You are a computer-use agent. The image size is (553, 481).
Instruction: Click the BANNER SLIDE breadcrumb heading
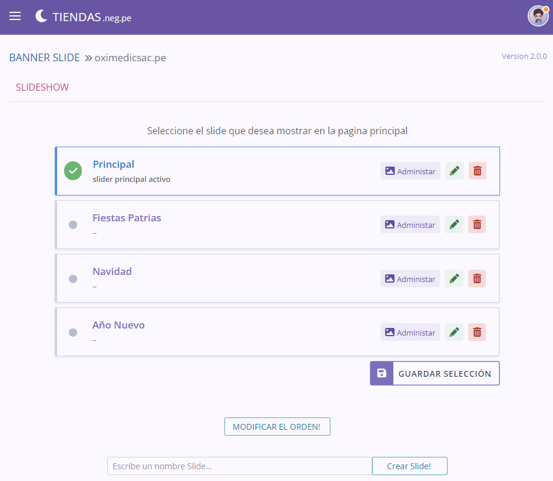(45, 58)
